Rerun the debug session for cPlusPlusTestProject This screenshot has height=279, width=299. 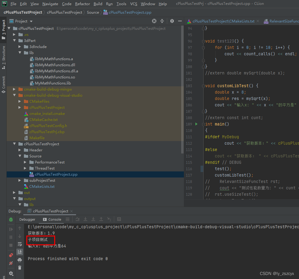(x=11, y=219)
